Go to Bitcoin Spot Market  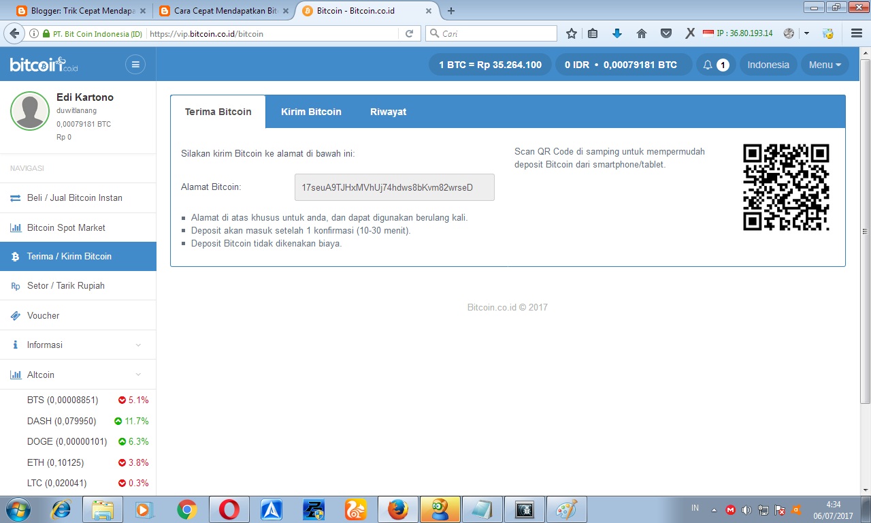78,227
